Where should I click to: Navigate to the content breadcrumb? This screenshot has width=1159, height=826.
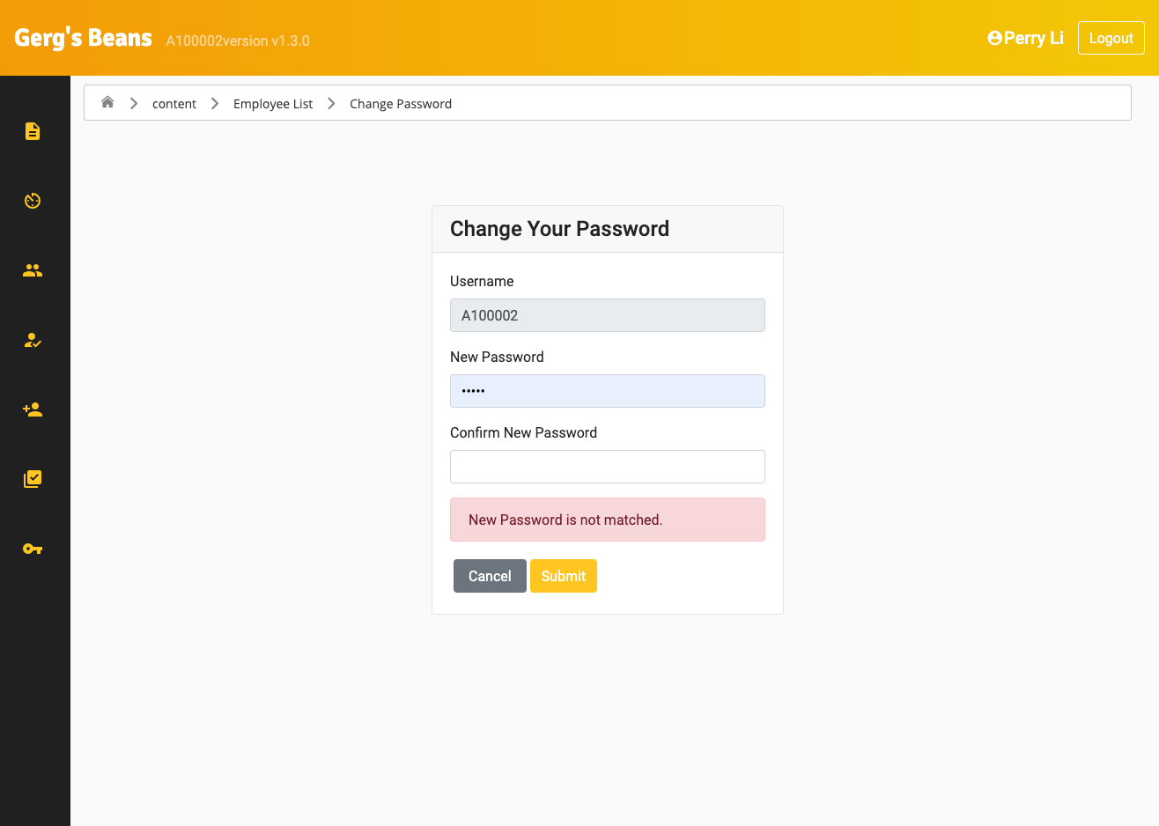[x=174, y=104]
